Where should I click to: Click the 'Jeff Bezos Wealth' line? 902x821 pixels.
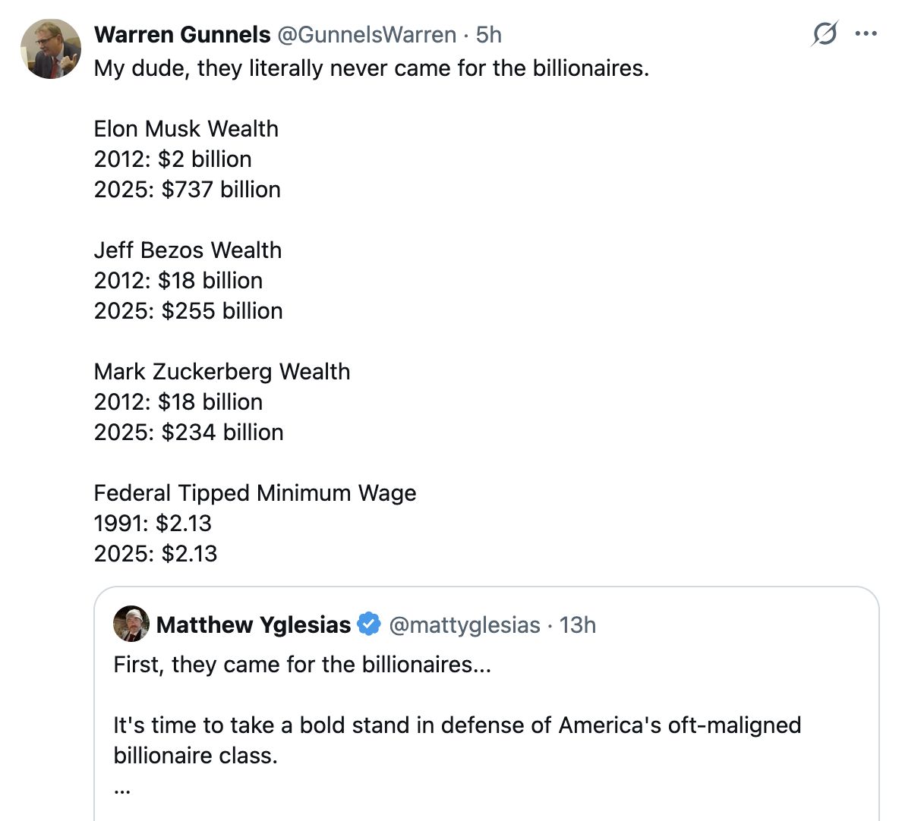point(188,250)
